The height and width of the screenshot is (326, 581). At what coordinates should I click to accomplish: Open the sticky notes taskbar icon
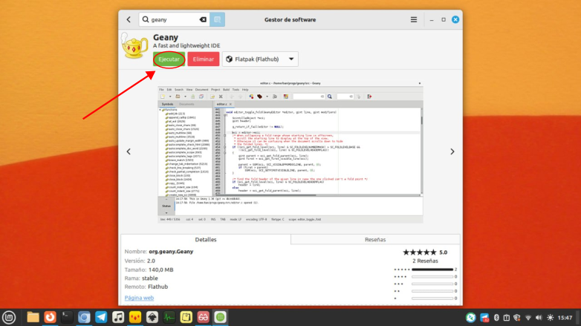click(186, 318)
